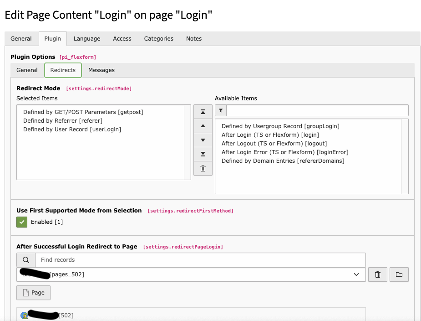Browse for records with folder icon
This screenshot has height=321, width=421.
coord(399,274)
